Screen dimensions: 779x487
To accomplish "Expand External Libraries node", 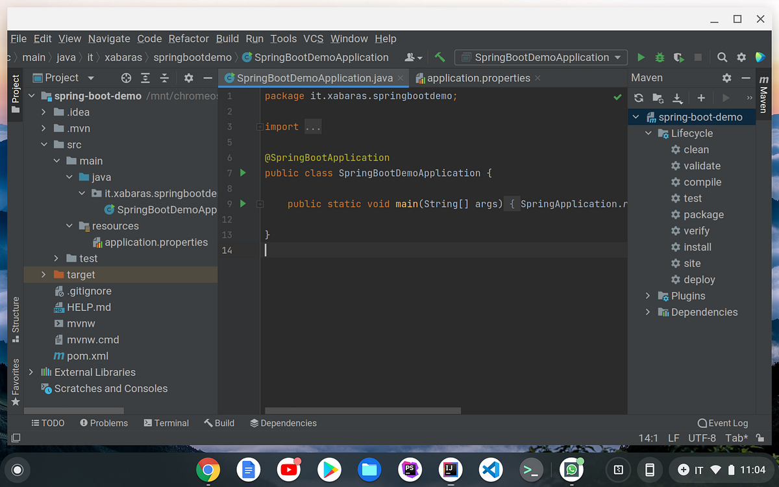I will [31, 372].
